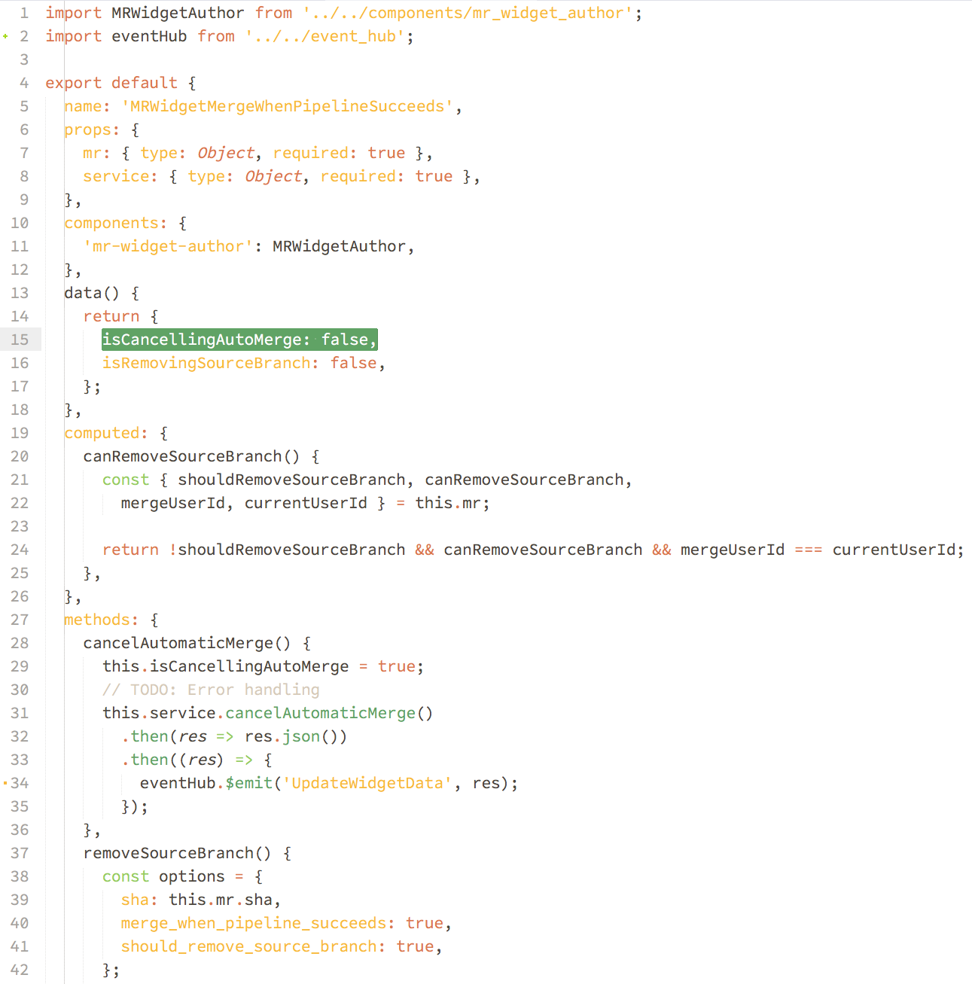Click the 'return' keyword on line 24

point(130,550)
